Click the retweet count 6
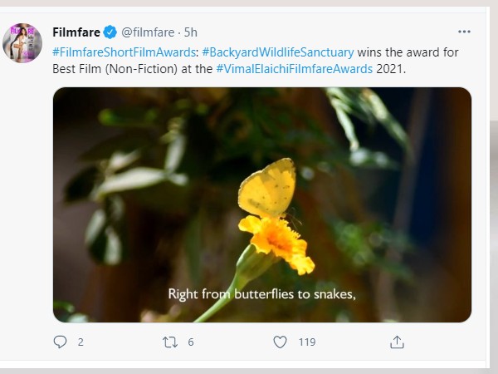Viewport: 498px width, 374px height. pos(191,342)
